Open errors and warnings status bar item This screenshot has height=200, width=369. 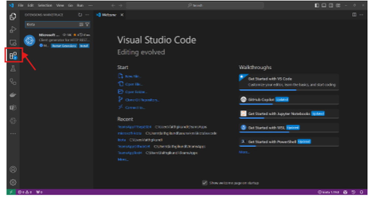[x=25, y=192]
